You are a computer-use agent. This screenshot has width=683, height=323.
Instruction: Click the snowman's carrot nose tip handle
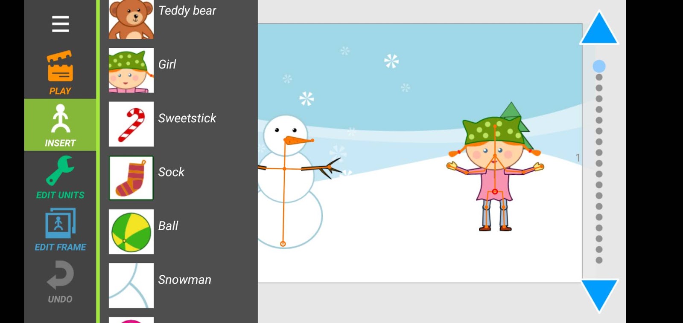pos(312,140)
